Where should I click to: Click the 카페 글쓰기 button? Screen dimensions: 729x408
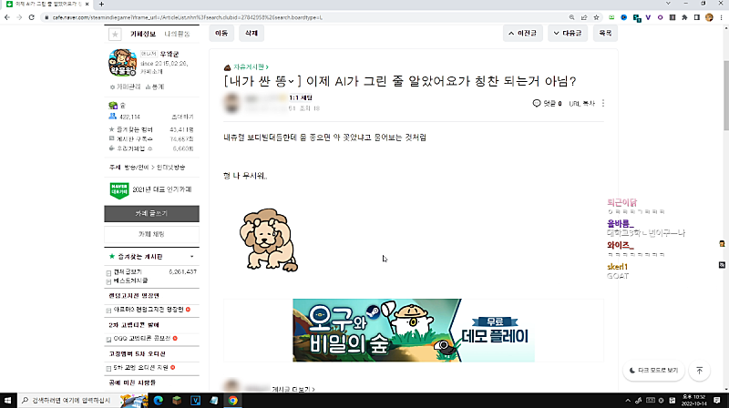(x=151, y=214)
